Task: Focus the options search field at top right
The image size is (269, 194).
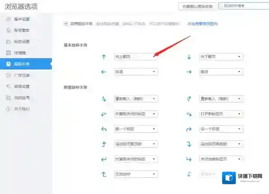Action: (244, 6)
